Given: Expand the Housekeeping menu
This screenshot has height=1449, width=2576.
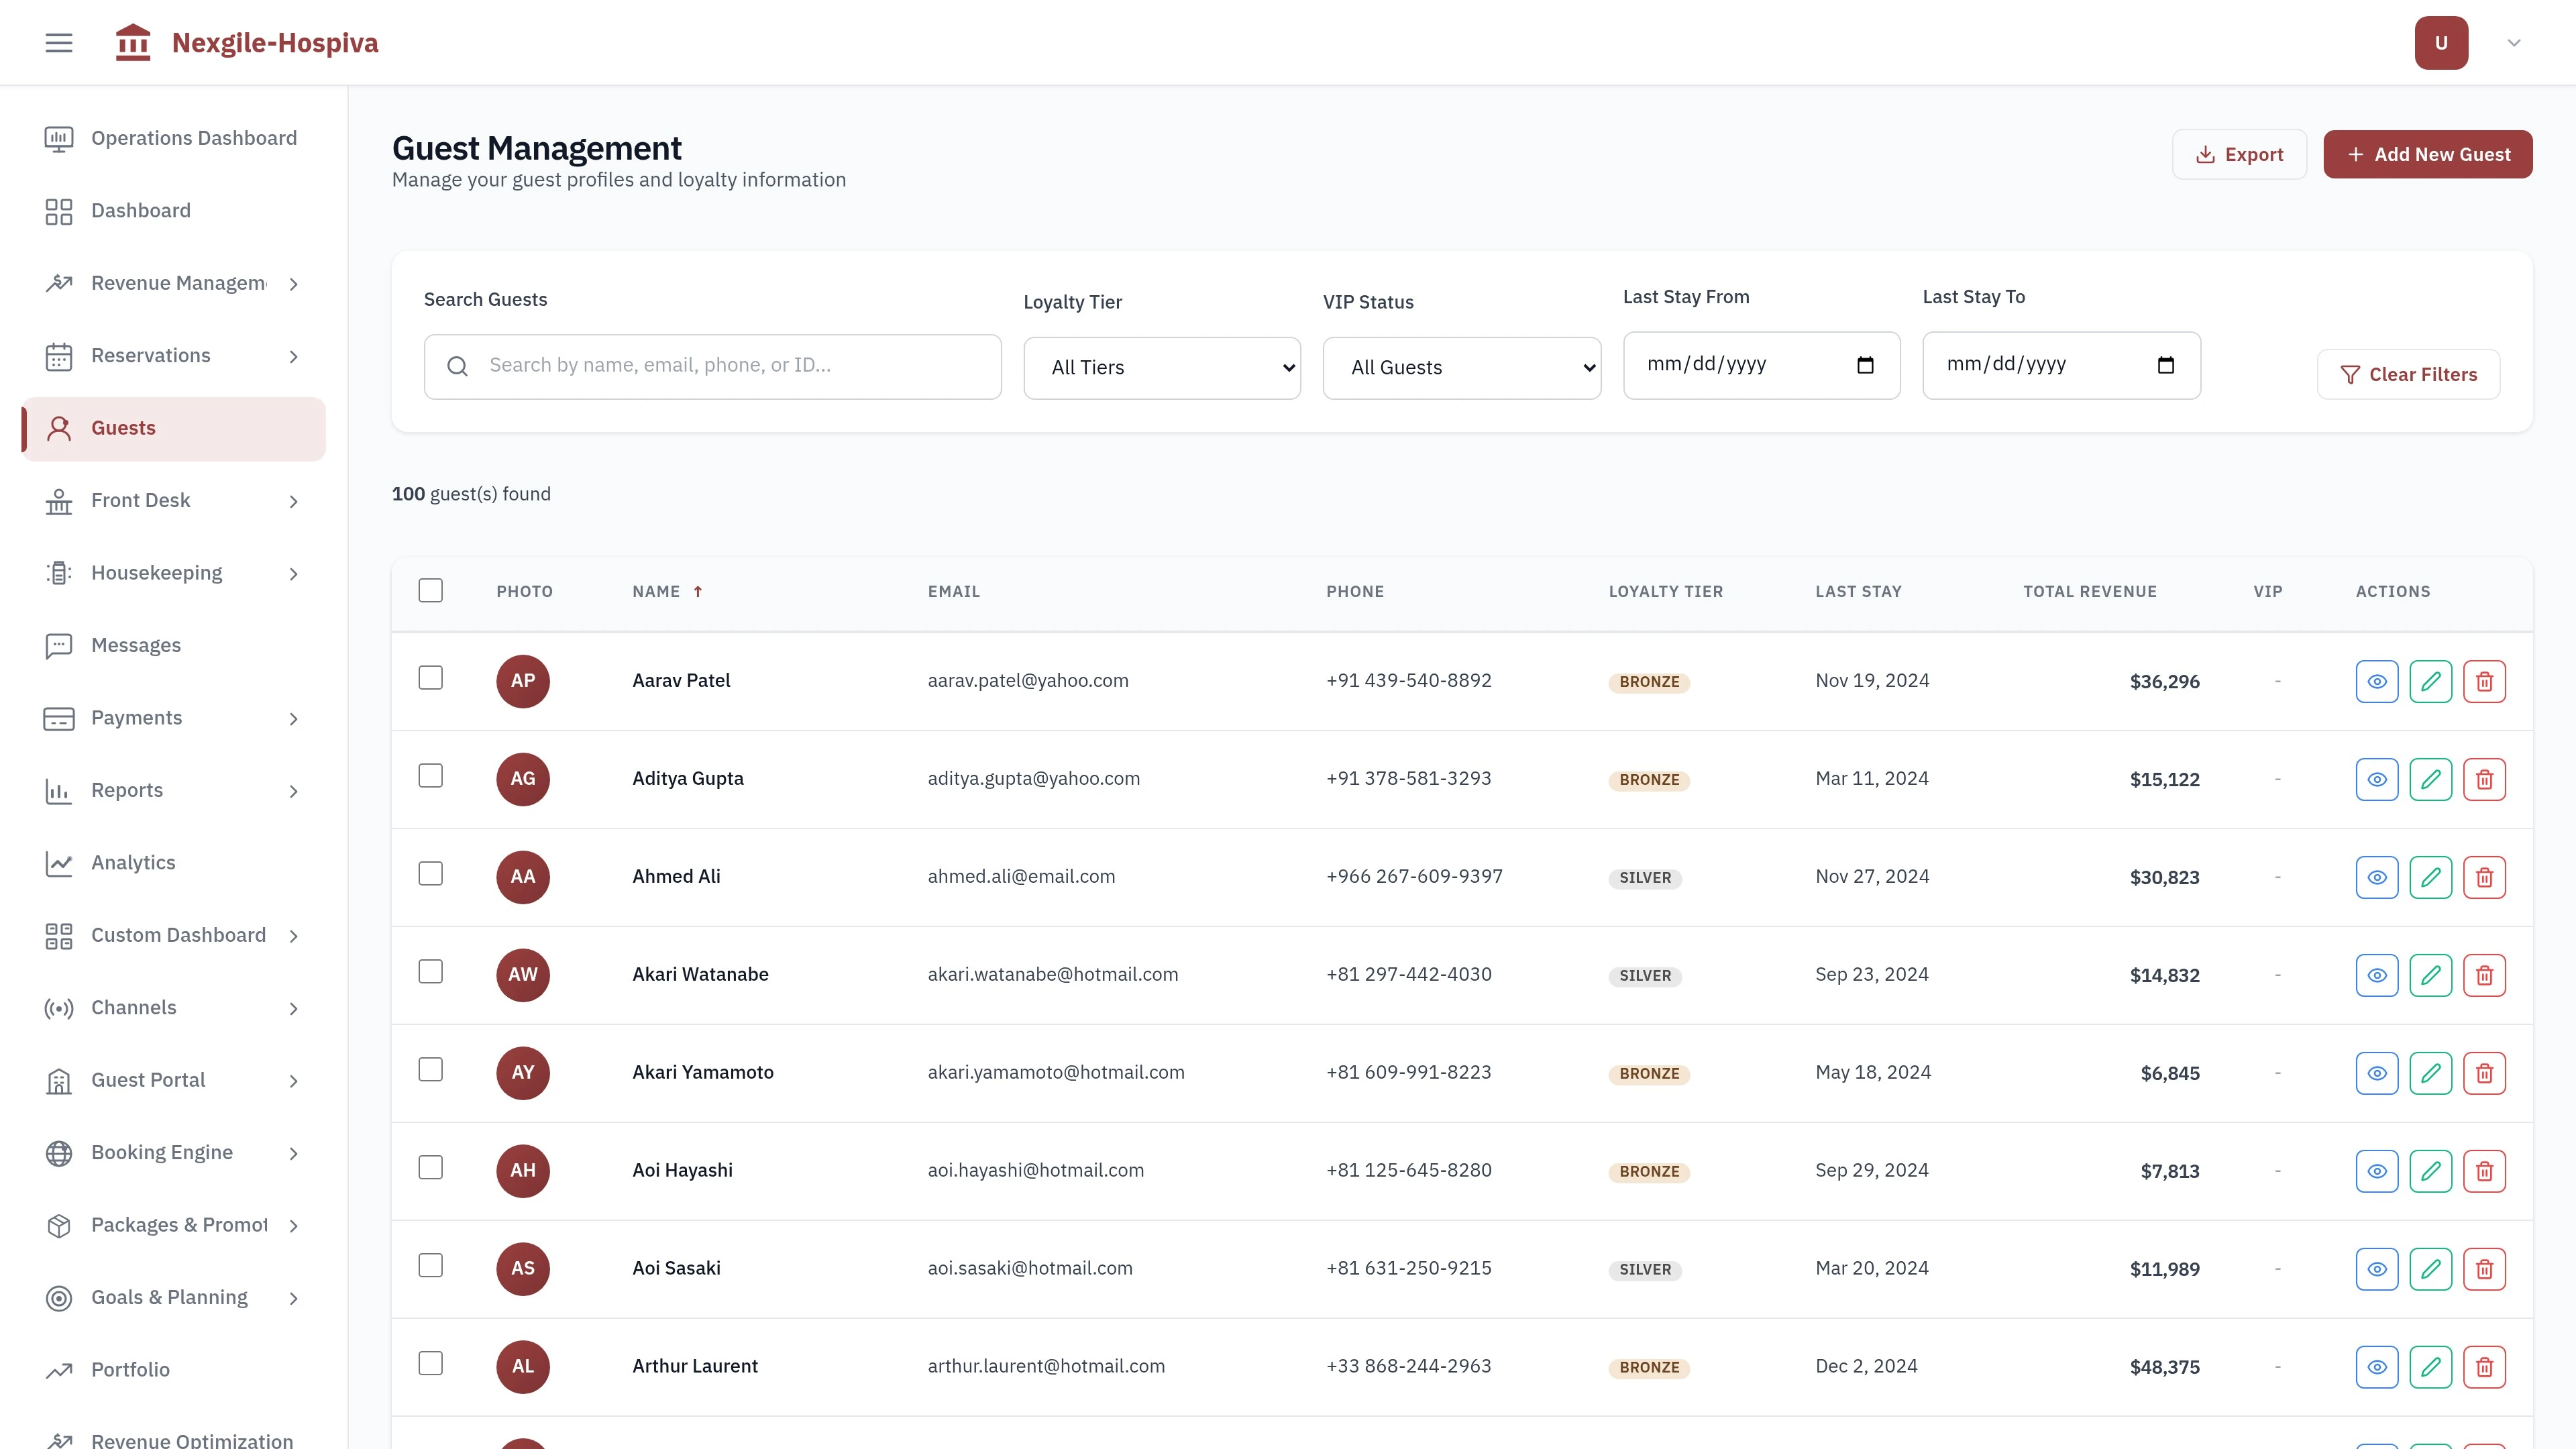Looking at the screenshot, I should 157,572.
